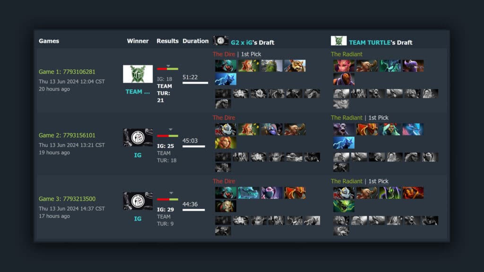The width and height of the screenshot is (484, 272).
Task: Click Templar Assassin icon in Game 3 Dire draft
Action: click(272, 193)
